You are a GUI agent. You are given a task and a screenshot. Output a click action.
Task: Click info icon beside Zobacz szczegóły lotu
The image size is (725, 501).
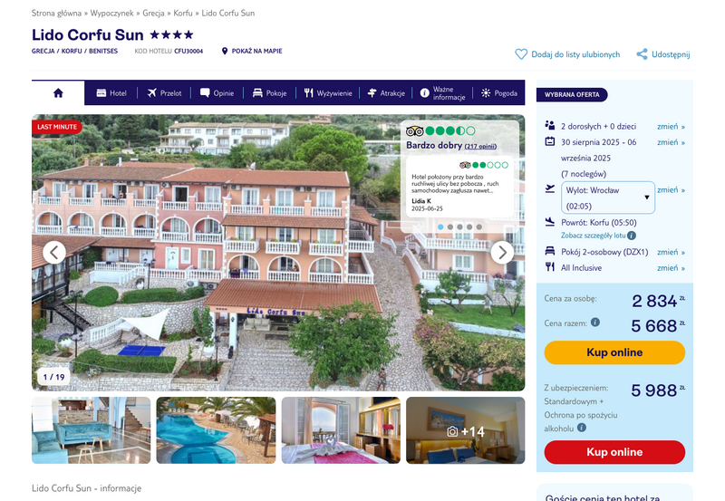pyautogui.click(x=632, y=236)
